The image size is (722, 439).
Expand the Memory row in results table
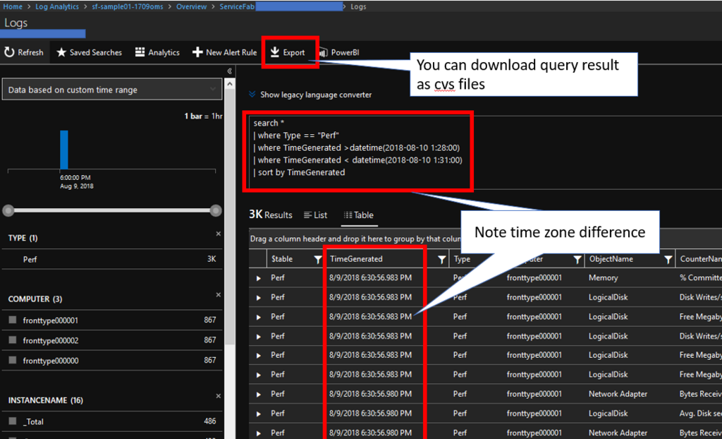pyautogui.click(x=258, y=279)
